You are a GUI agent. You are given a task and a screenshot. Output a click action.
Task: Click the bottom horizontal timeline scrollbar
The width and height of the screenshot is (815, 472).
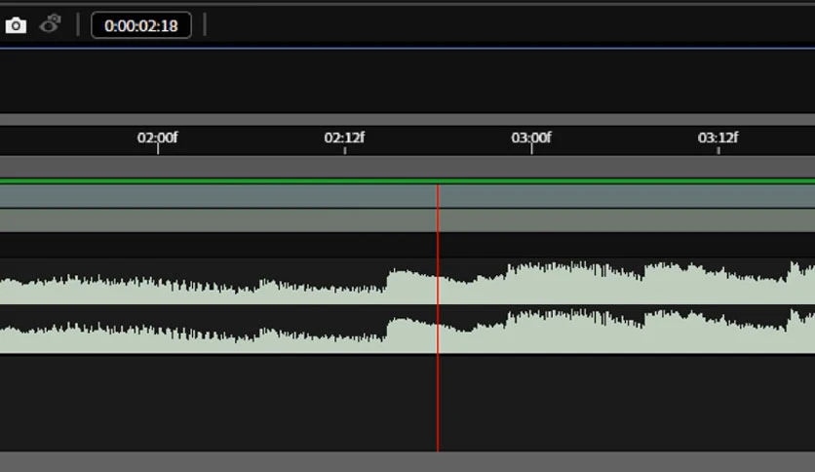pyautogui.click(x=407, y=461)
